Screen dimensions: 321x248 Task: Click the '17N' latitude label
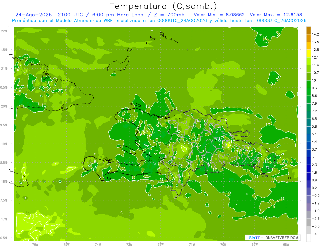pos(4,219)
